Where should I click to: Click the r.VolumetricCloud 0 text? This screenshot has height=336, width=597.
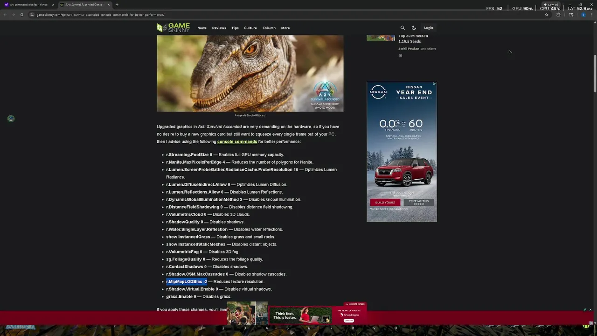click(x=186, y=214)
